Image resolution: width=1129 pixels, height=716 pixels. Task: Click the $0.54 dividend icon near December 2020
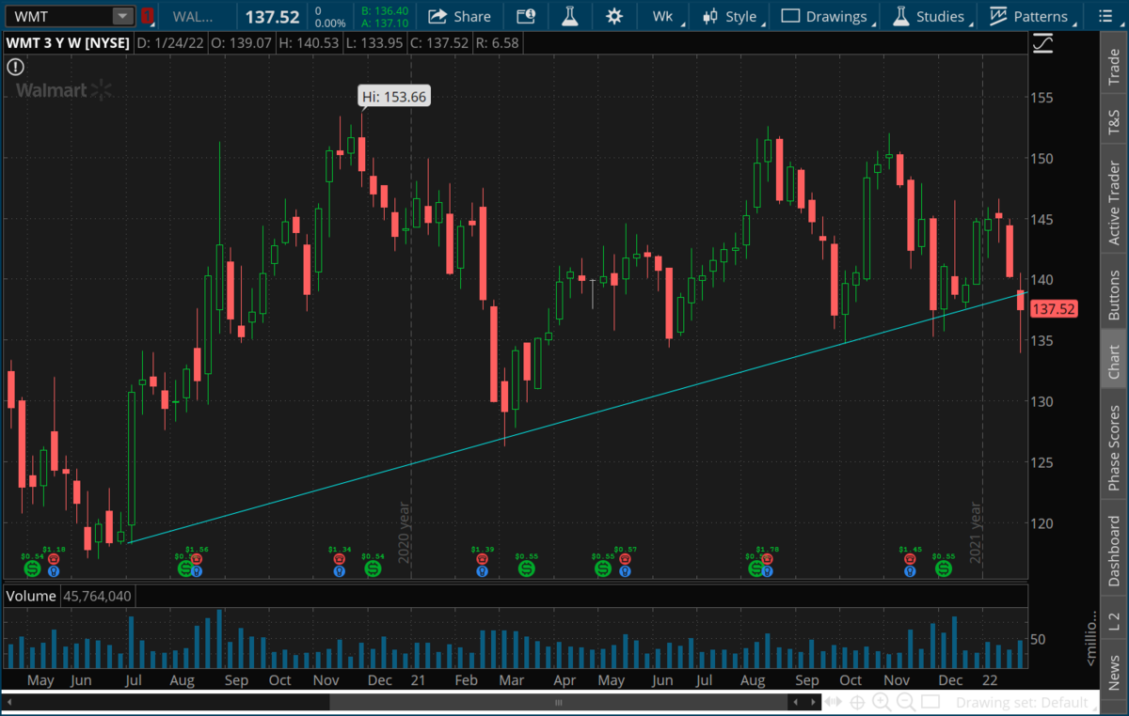pos(374,568)
